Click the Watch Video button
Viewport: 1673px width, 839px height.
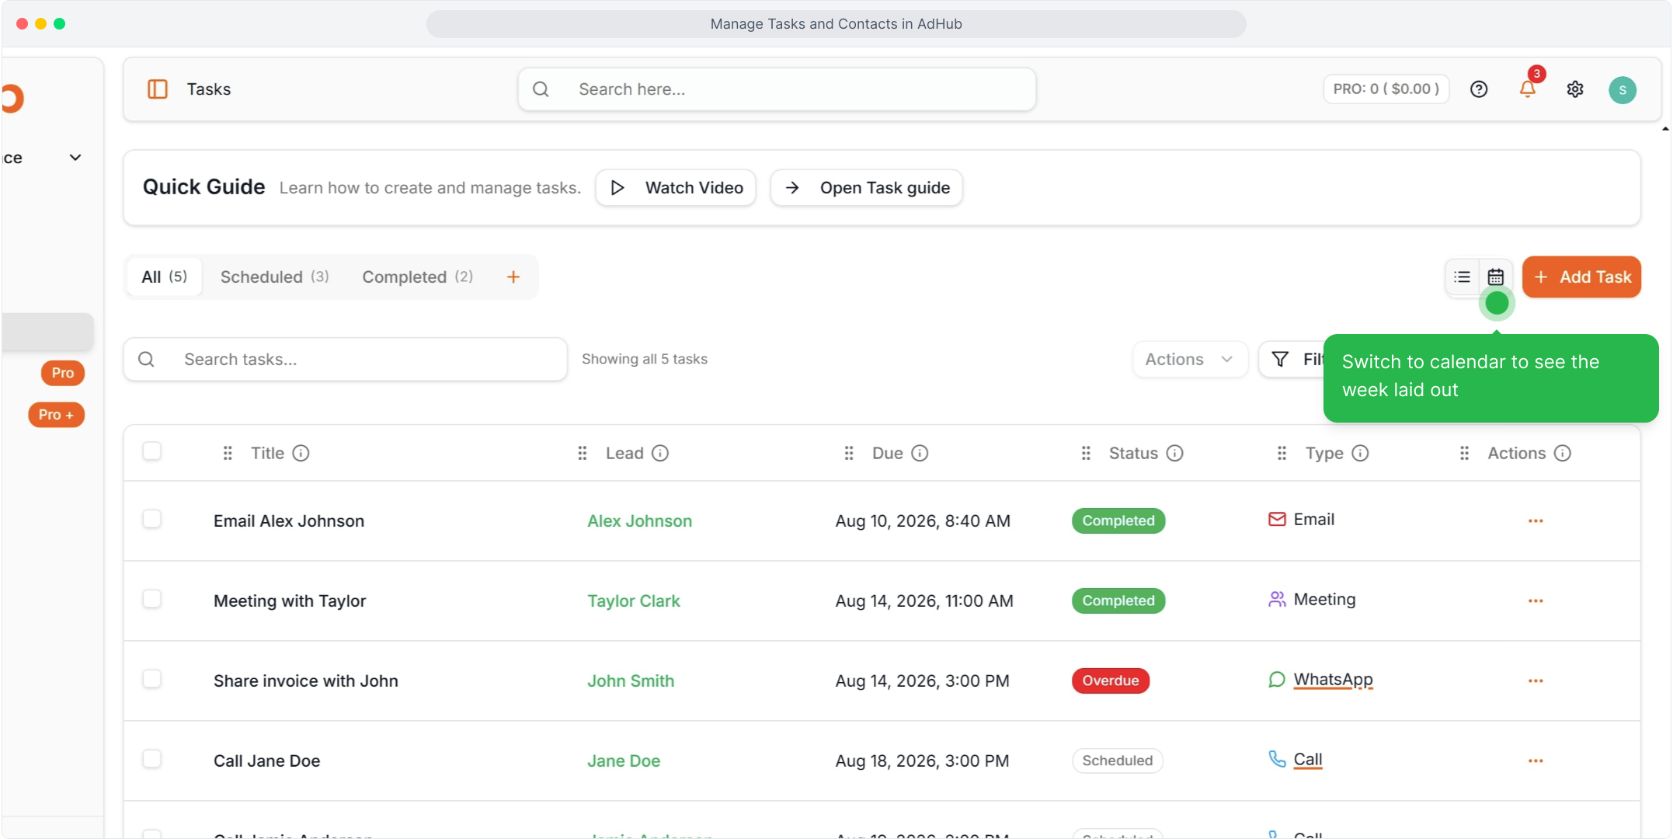click(x=676, y=188)
